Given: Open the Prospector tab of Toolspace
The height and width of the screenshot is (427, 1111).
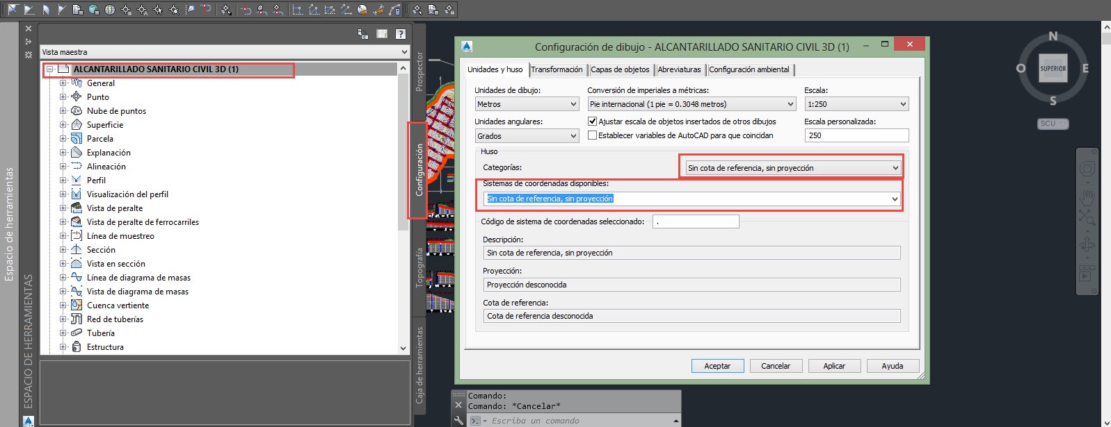Looking at the screenshot, I should 419,72.
